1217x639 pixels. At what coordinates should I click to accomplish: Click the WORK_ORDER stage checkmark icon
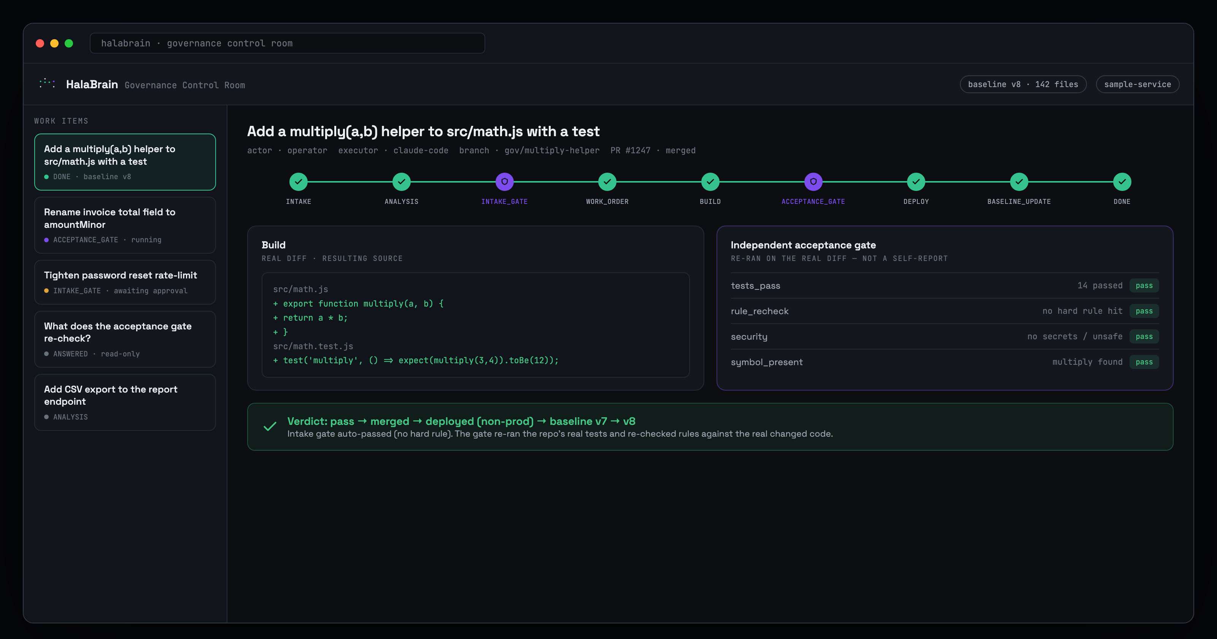(x=607, y=181)
